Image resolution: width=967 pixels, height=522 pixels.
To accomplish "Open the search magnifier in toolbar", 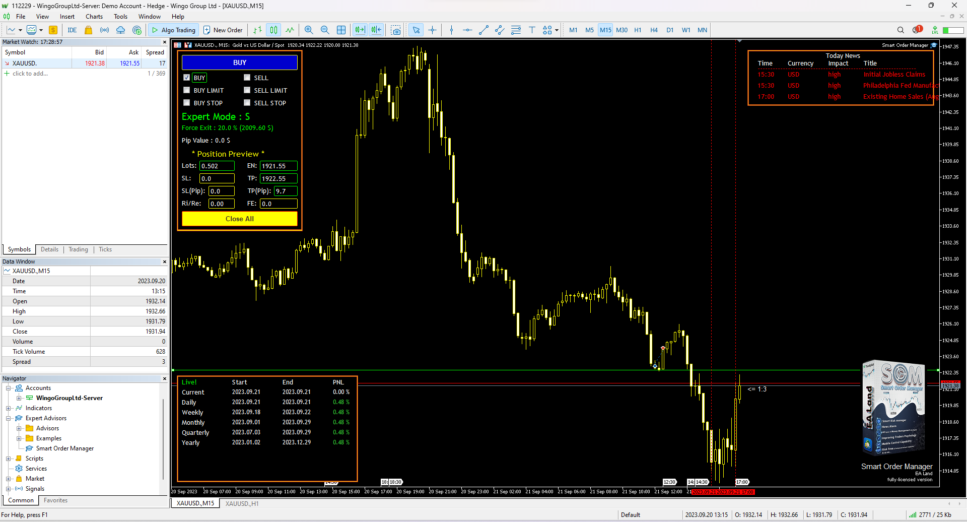I will coord(901,30).
